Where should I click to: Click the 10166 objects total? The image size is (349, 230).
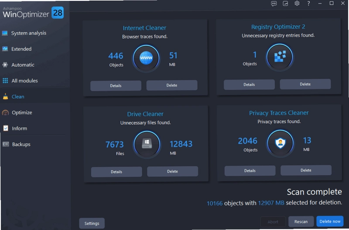pyautogui.click(x=215, y=203)
